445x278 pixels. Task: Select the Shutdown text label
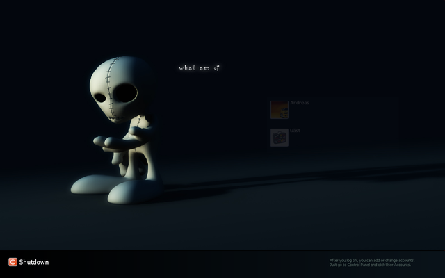pyautogui.click(x=34, y=262)
